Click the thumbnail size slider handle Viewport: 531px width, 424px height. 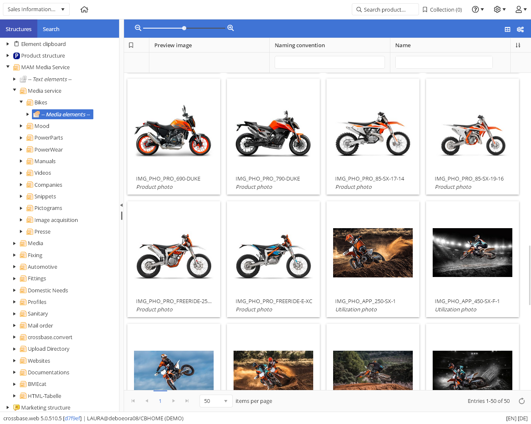pos(184,28)
